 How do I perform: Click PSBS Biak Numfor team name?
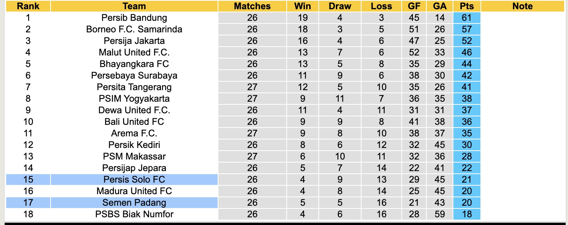134,214
